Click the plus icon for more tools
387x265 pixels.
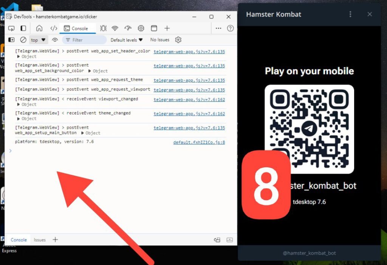[x=167, y=28]
